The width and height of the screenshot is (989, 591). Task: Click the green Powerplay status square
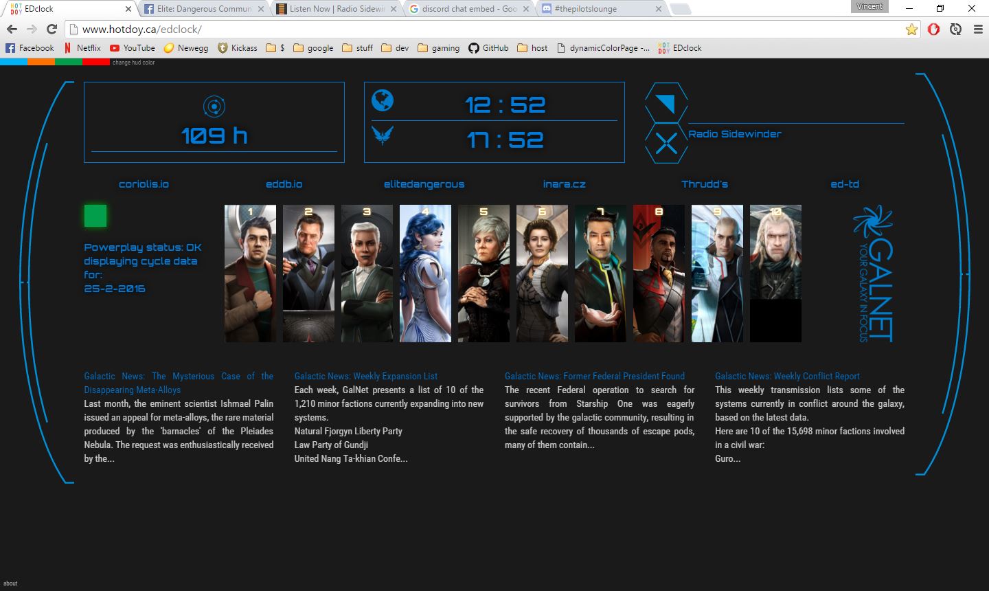pyautogui.click(x=95, y=216)
